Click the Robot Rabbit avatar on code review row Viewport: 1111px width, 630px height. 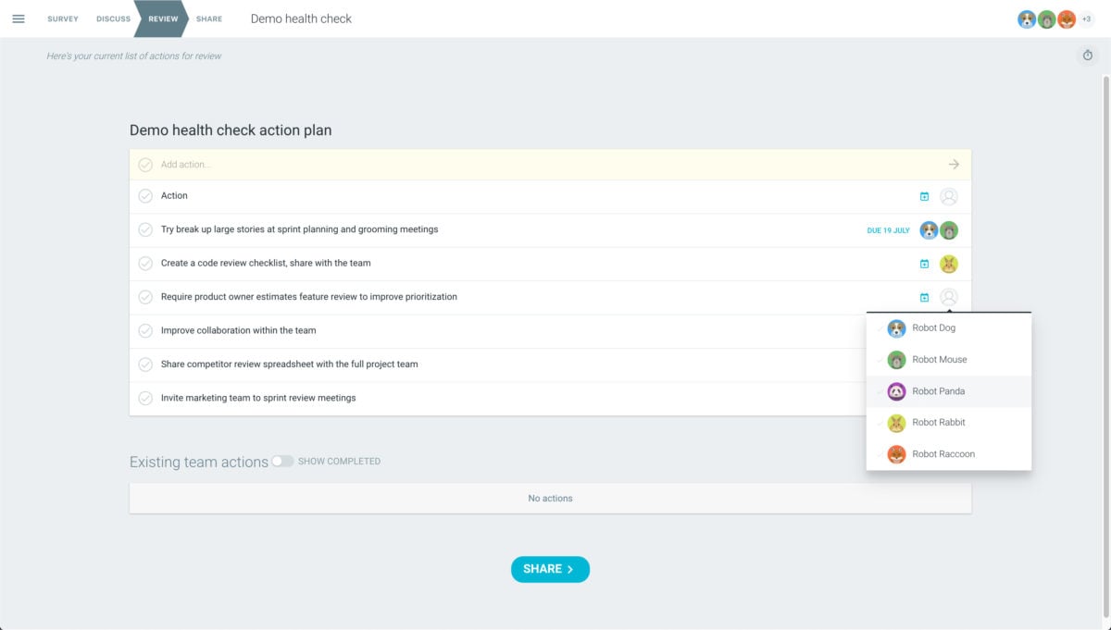click(948, 264)
